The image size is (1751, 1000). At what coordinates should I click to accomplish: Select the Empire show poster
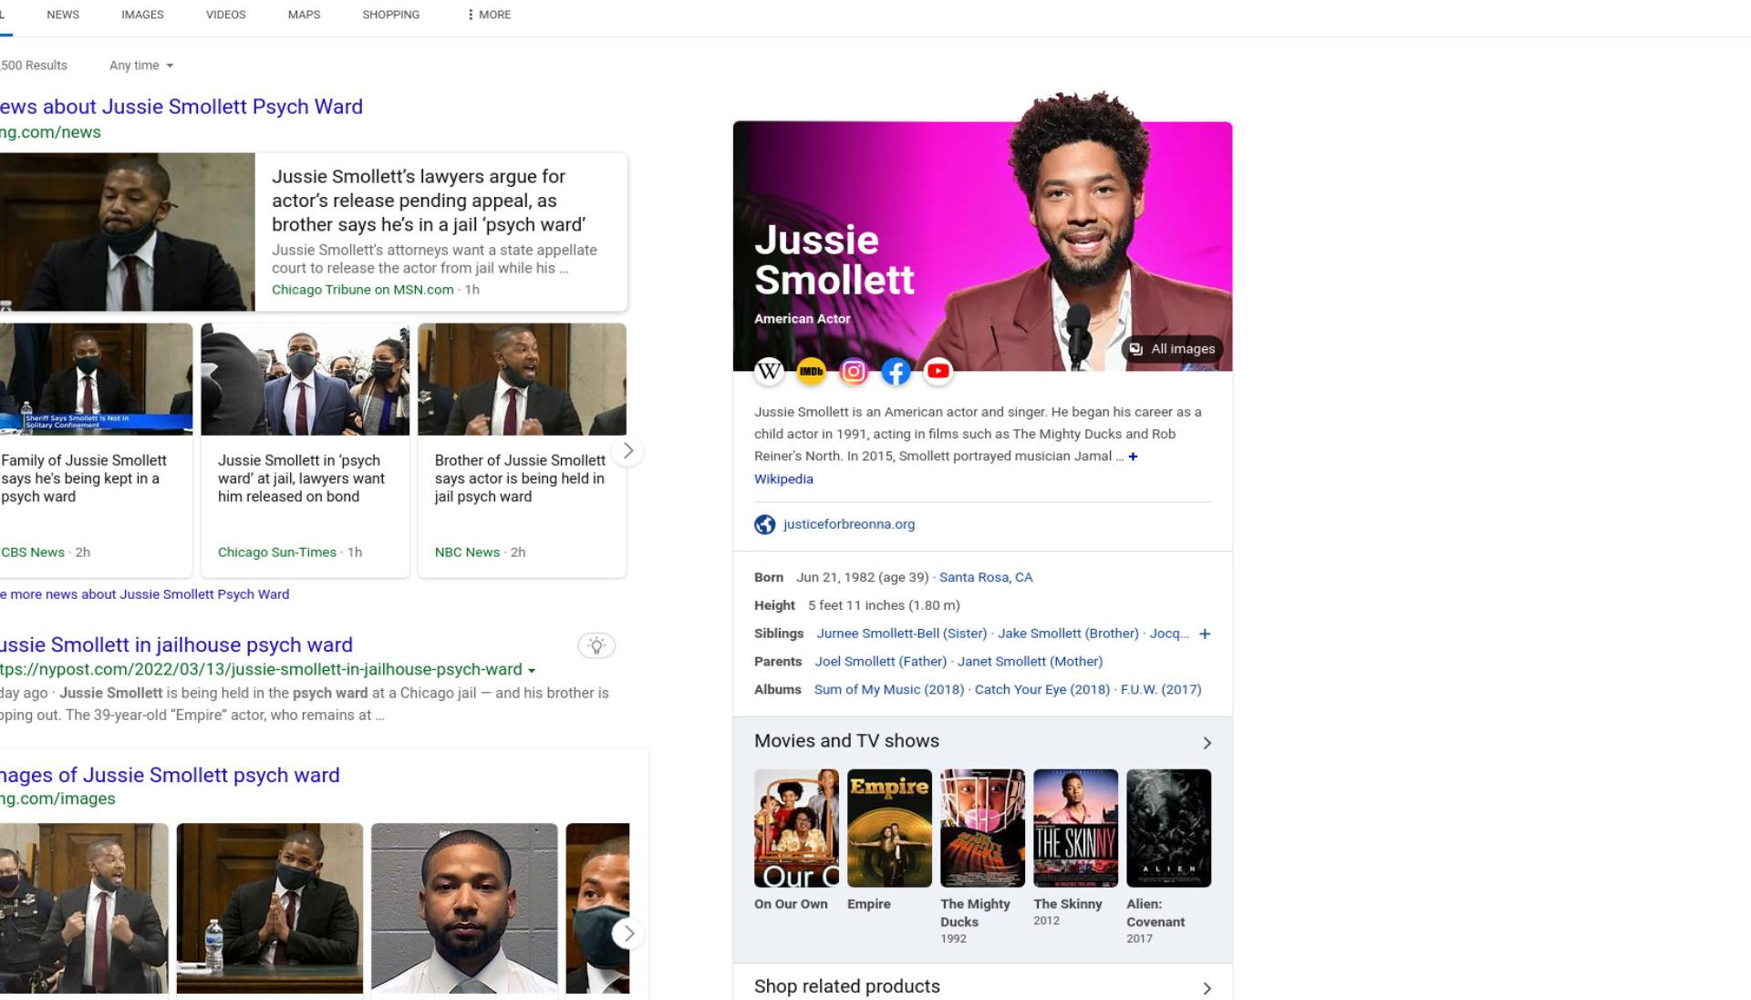[889, 828]
